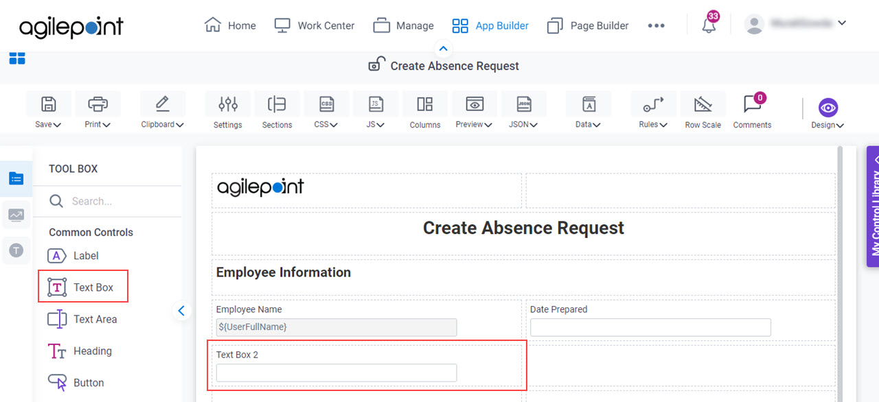Click the Date Prepared label
Image resolution: width=879 pixels, height=402 pixels.
click(558, 309)
